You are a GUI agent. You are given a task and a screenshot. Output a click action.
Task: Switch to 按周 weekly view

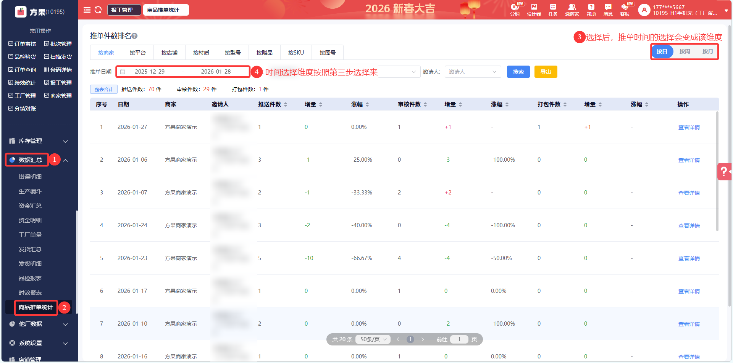pos(685,51)
